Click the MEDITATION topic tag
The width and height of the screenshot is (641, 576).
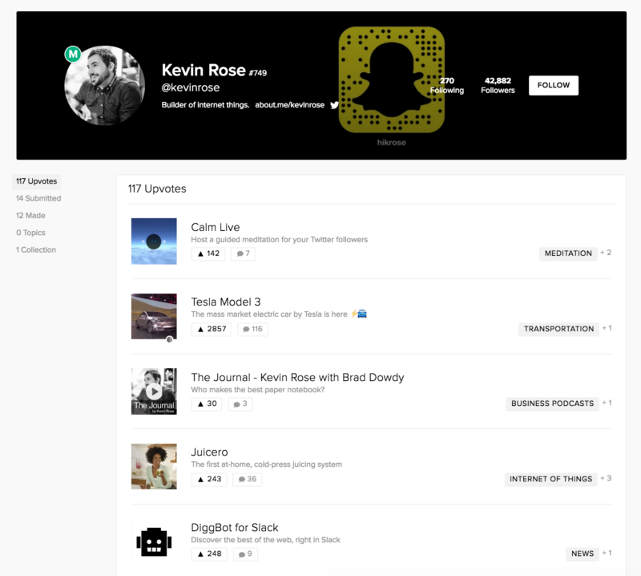(x=568, y=254)
